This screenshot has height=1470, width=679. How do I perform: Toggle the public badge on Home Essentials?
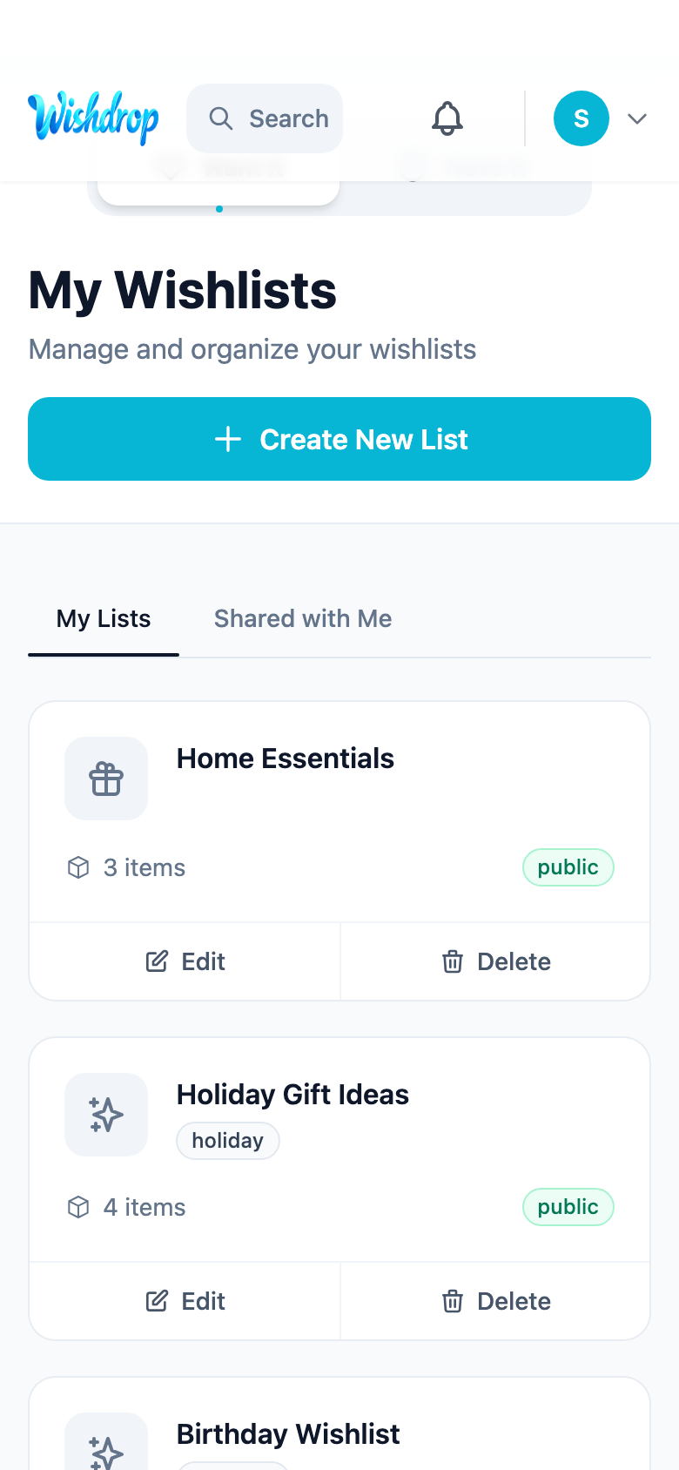click(x=568, y=867)
